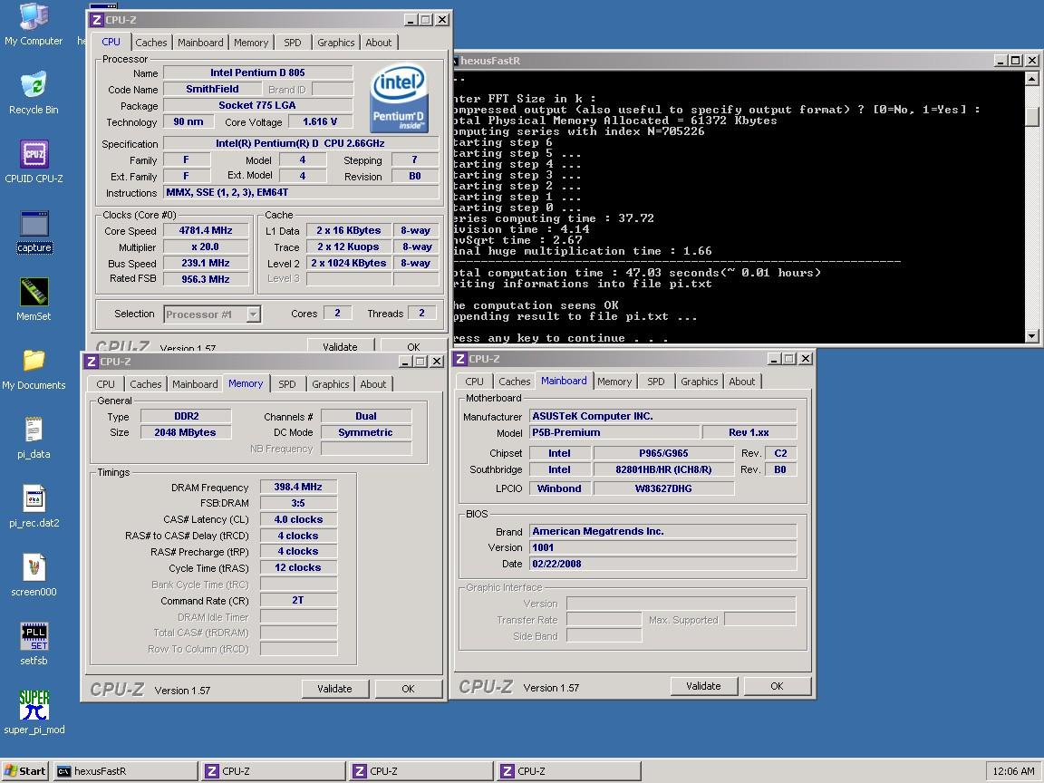Viewport: 1044px width, 783px height.
Task: Click hexusFastR scrollbar down arrow
Action: pyautogui.click(x=1031, y=336)
